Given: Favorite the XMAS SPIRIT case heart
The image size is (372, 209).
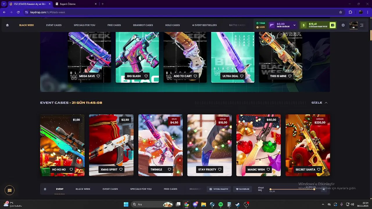Looking at the screenshot, I should [x=121, y=170].
